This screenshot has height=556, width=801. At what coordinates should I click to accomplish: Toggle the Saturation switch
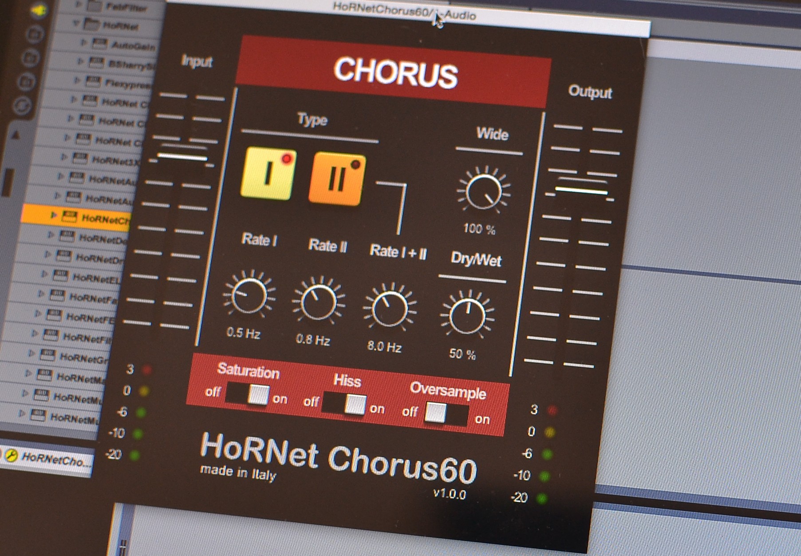tap(248, 394)
